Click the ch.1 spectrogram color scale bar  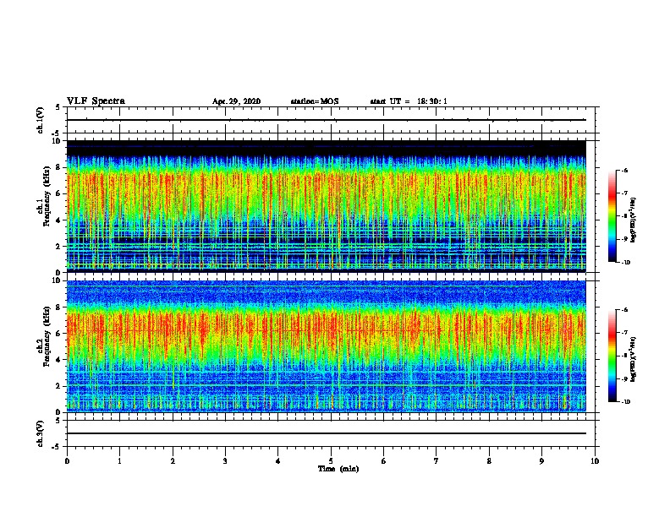tap(612, 216)
